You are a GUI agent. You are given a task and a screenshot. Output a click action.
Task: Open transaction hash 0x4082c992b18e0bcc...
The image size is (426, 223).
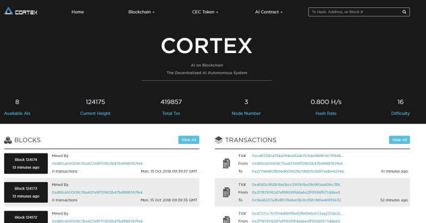297,185
